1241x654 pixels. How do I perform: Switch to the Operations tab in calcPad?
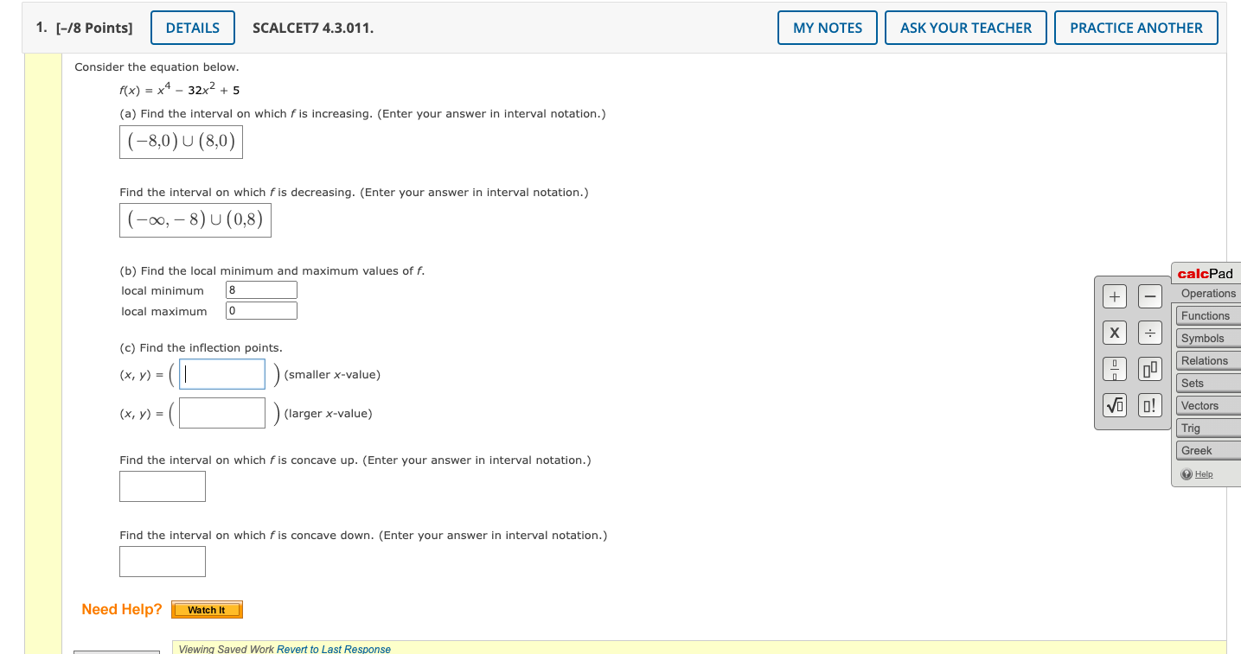point(1207,293)
